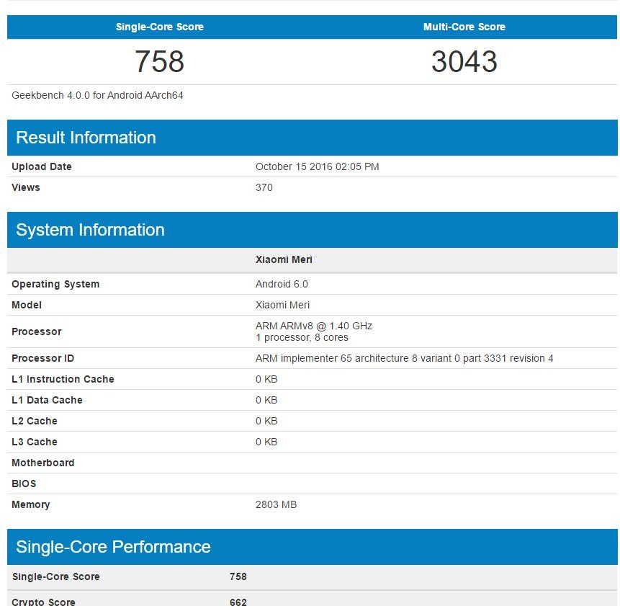Select the Android 6.0 operating system value
This screenshot has height=606, width=620.
(282, 284)
